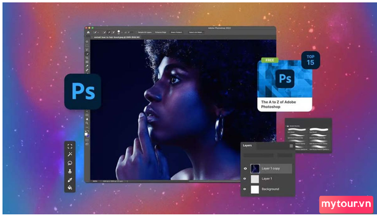
Task: Select the Lasso icon in floating toolbar
Action: tap(70, 163)
